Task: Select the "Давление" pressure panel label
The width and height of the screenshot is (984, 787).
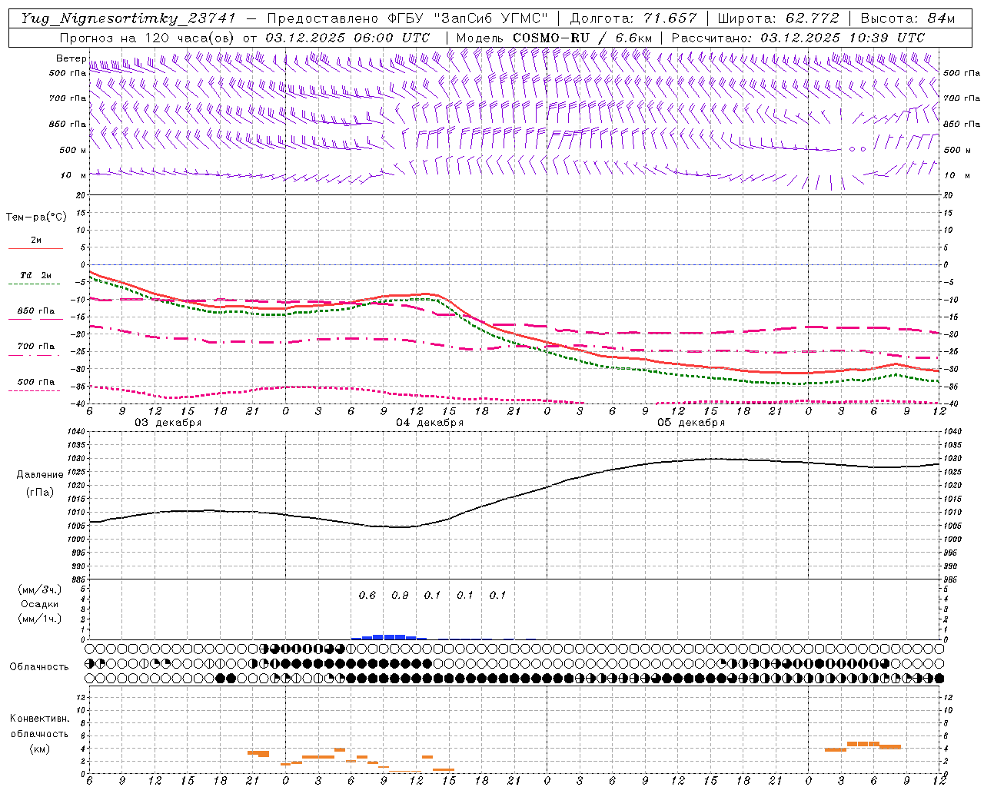Action: (x=39, y=475)
